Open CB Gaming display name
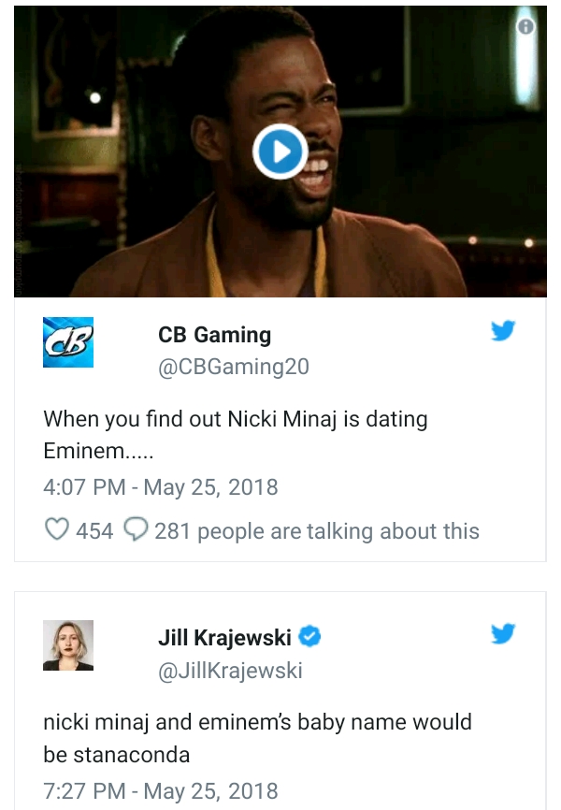 214,335
